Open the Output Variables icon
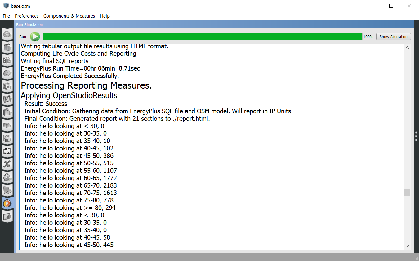Screen dimensions: 419x261 [7, 164]
